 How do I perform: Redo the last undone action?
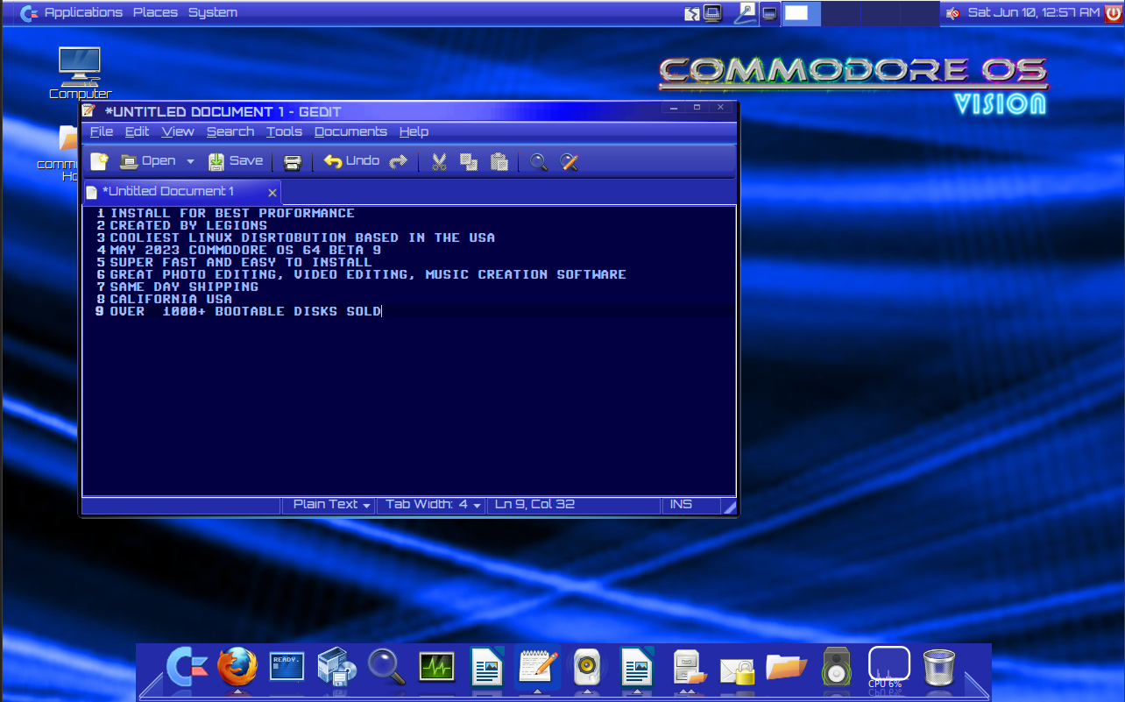tap(399, 162)
